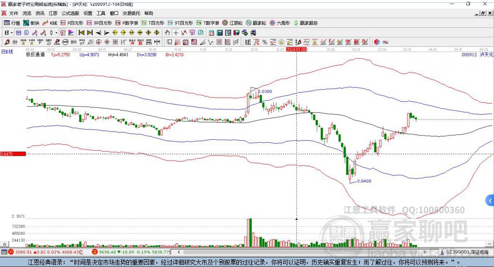Open the 六角形 hexagon tool
494x267 pixels.
click(280, 23)
